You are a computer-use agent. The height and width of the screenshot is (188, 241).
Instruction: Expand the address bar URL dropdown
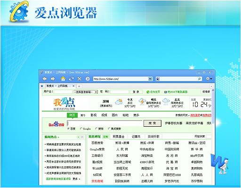tap(150, 79)
